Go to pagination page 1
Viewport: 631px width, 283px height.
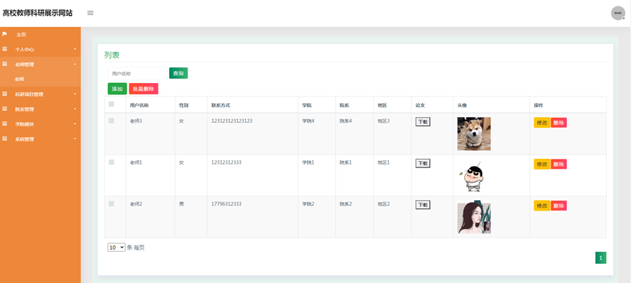(x=601, y=257)
